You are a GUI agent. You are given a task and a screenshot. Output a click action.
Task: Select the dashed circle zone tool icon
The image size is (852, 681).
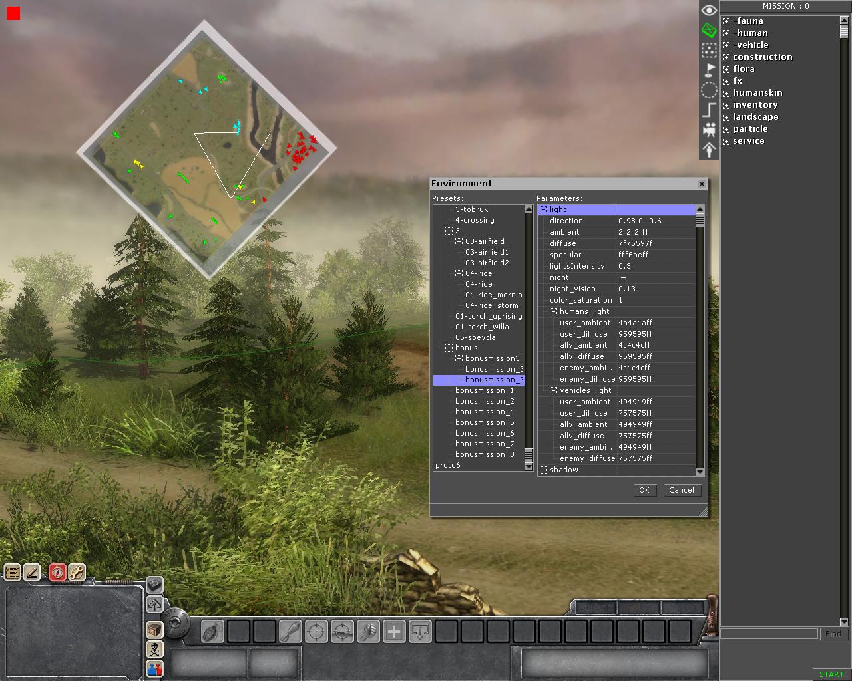[x=709, y=90]
